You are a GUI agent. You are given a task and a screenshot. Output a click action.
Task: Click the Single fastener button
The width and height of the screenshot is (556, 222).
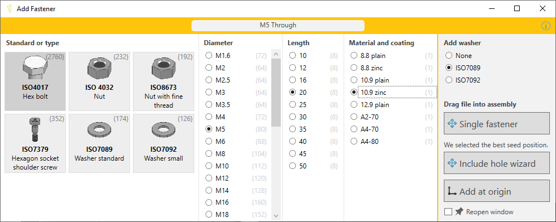(497, 124)
